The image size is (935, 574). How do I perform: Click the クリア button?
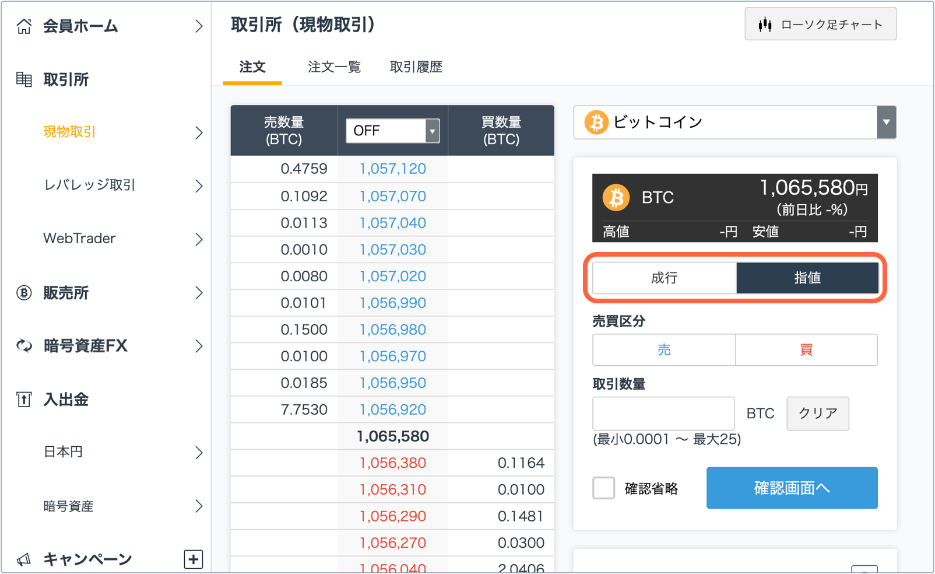818,414
